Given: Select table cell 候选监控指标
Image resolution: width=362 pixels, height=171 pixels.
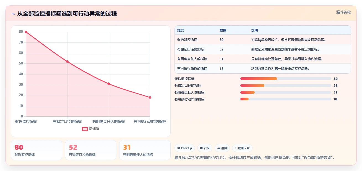Looking at the screenshot, I should [187, 40].
